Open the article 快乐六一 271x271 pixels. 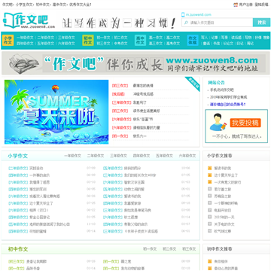click(x=139, y=136)
